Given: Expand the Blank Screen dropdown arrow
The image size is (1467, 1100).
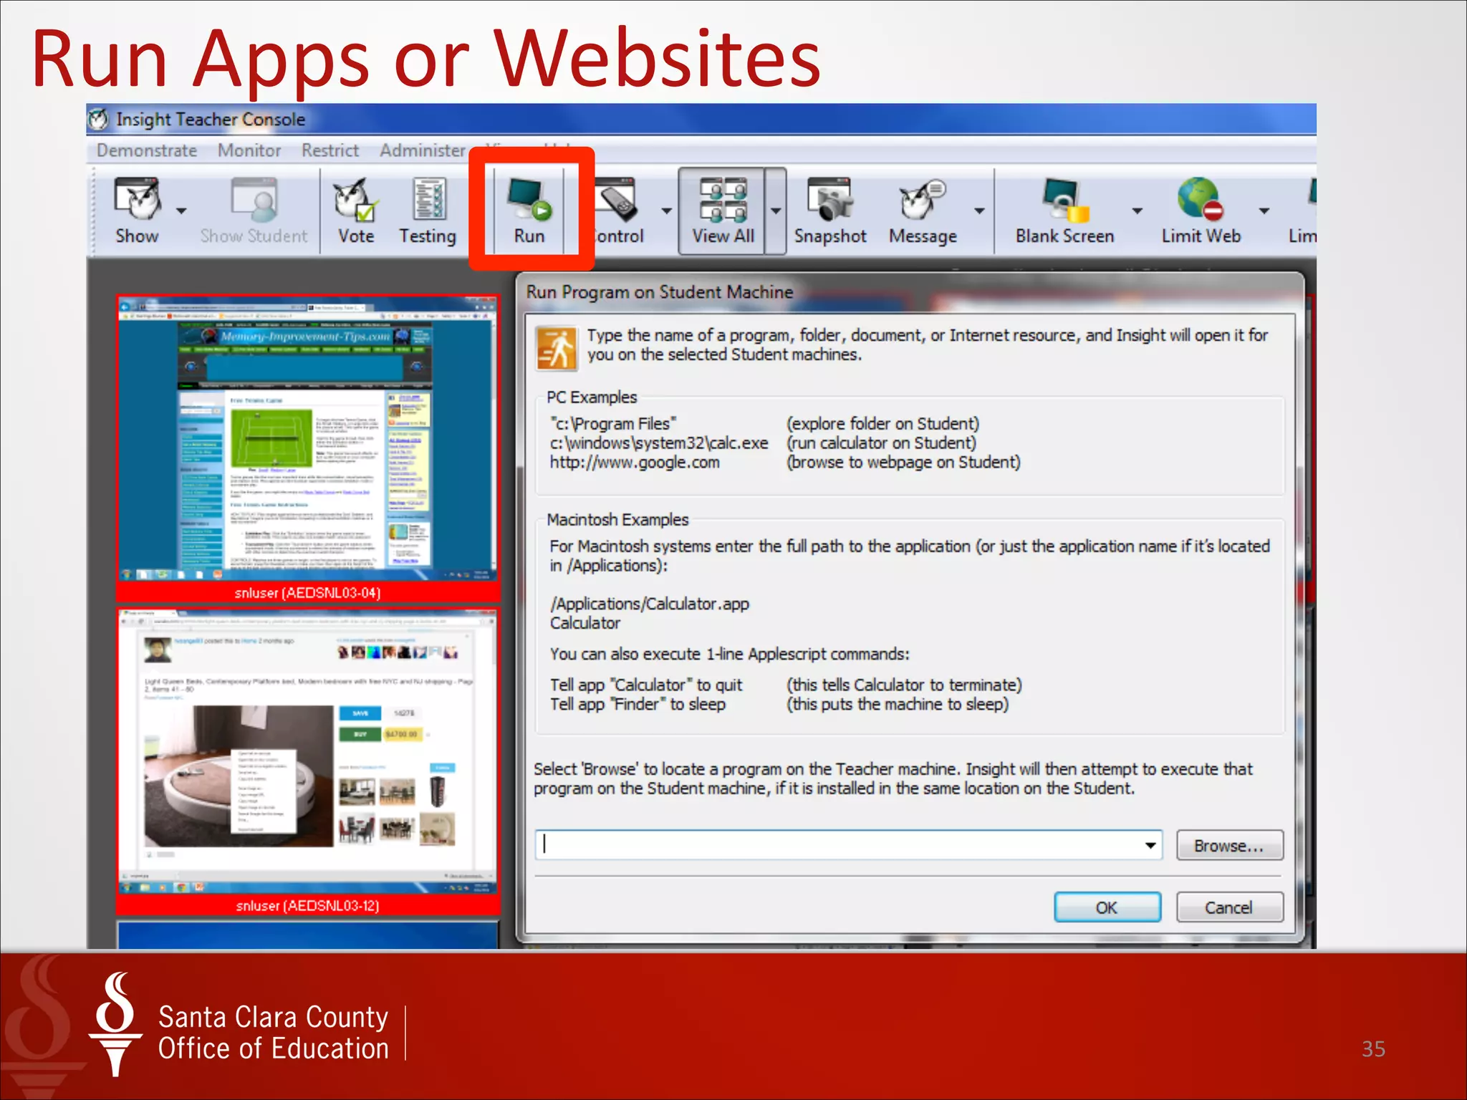Looking at the screenshot, I should 1137,211.
